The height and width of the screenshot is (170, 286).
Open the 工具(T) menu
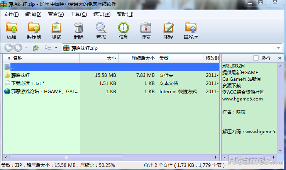[x=78, y=14]
